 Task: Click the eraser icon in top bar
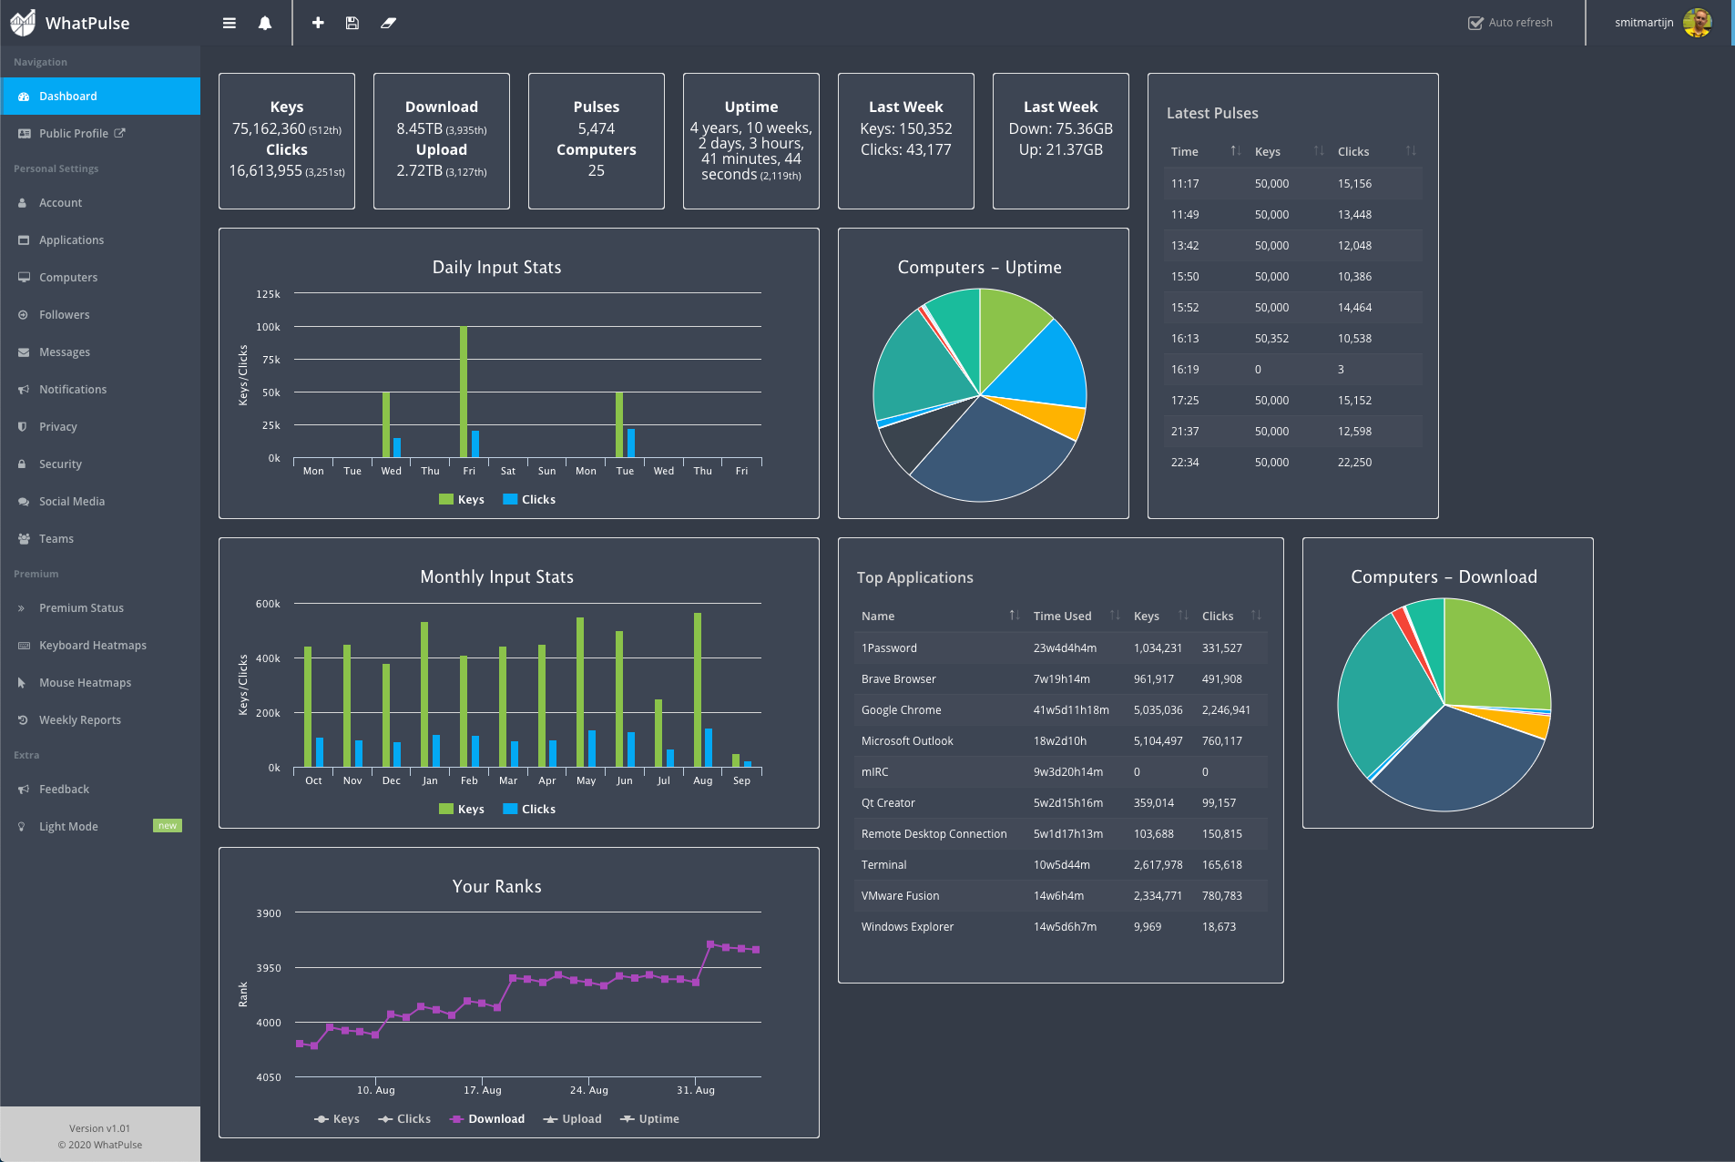389,23
